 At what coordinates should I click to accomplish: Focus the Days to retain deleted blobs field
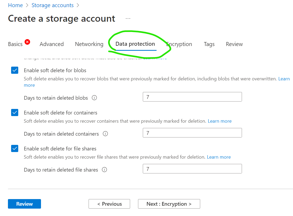(x=192, y=97)
